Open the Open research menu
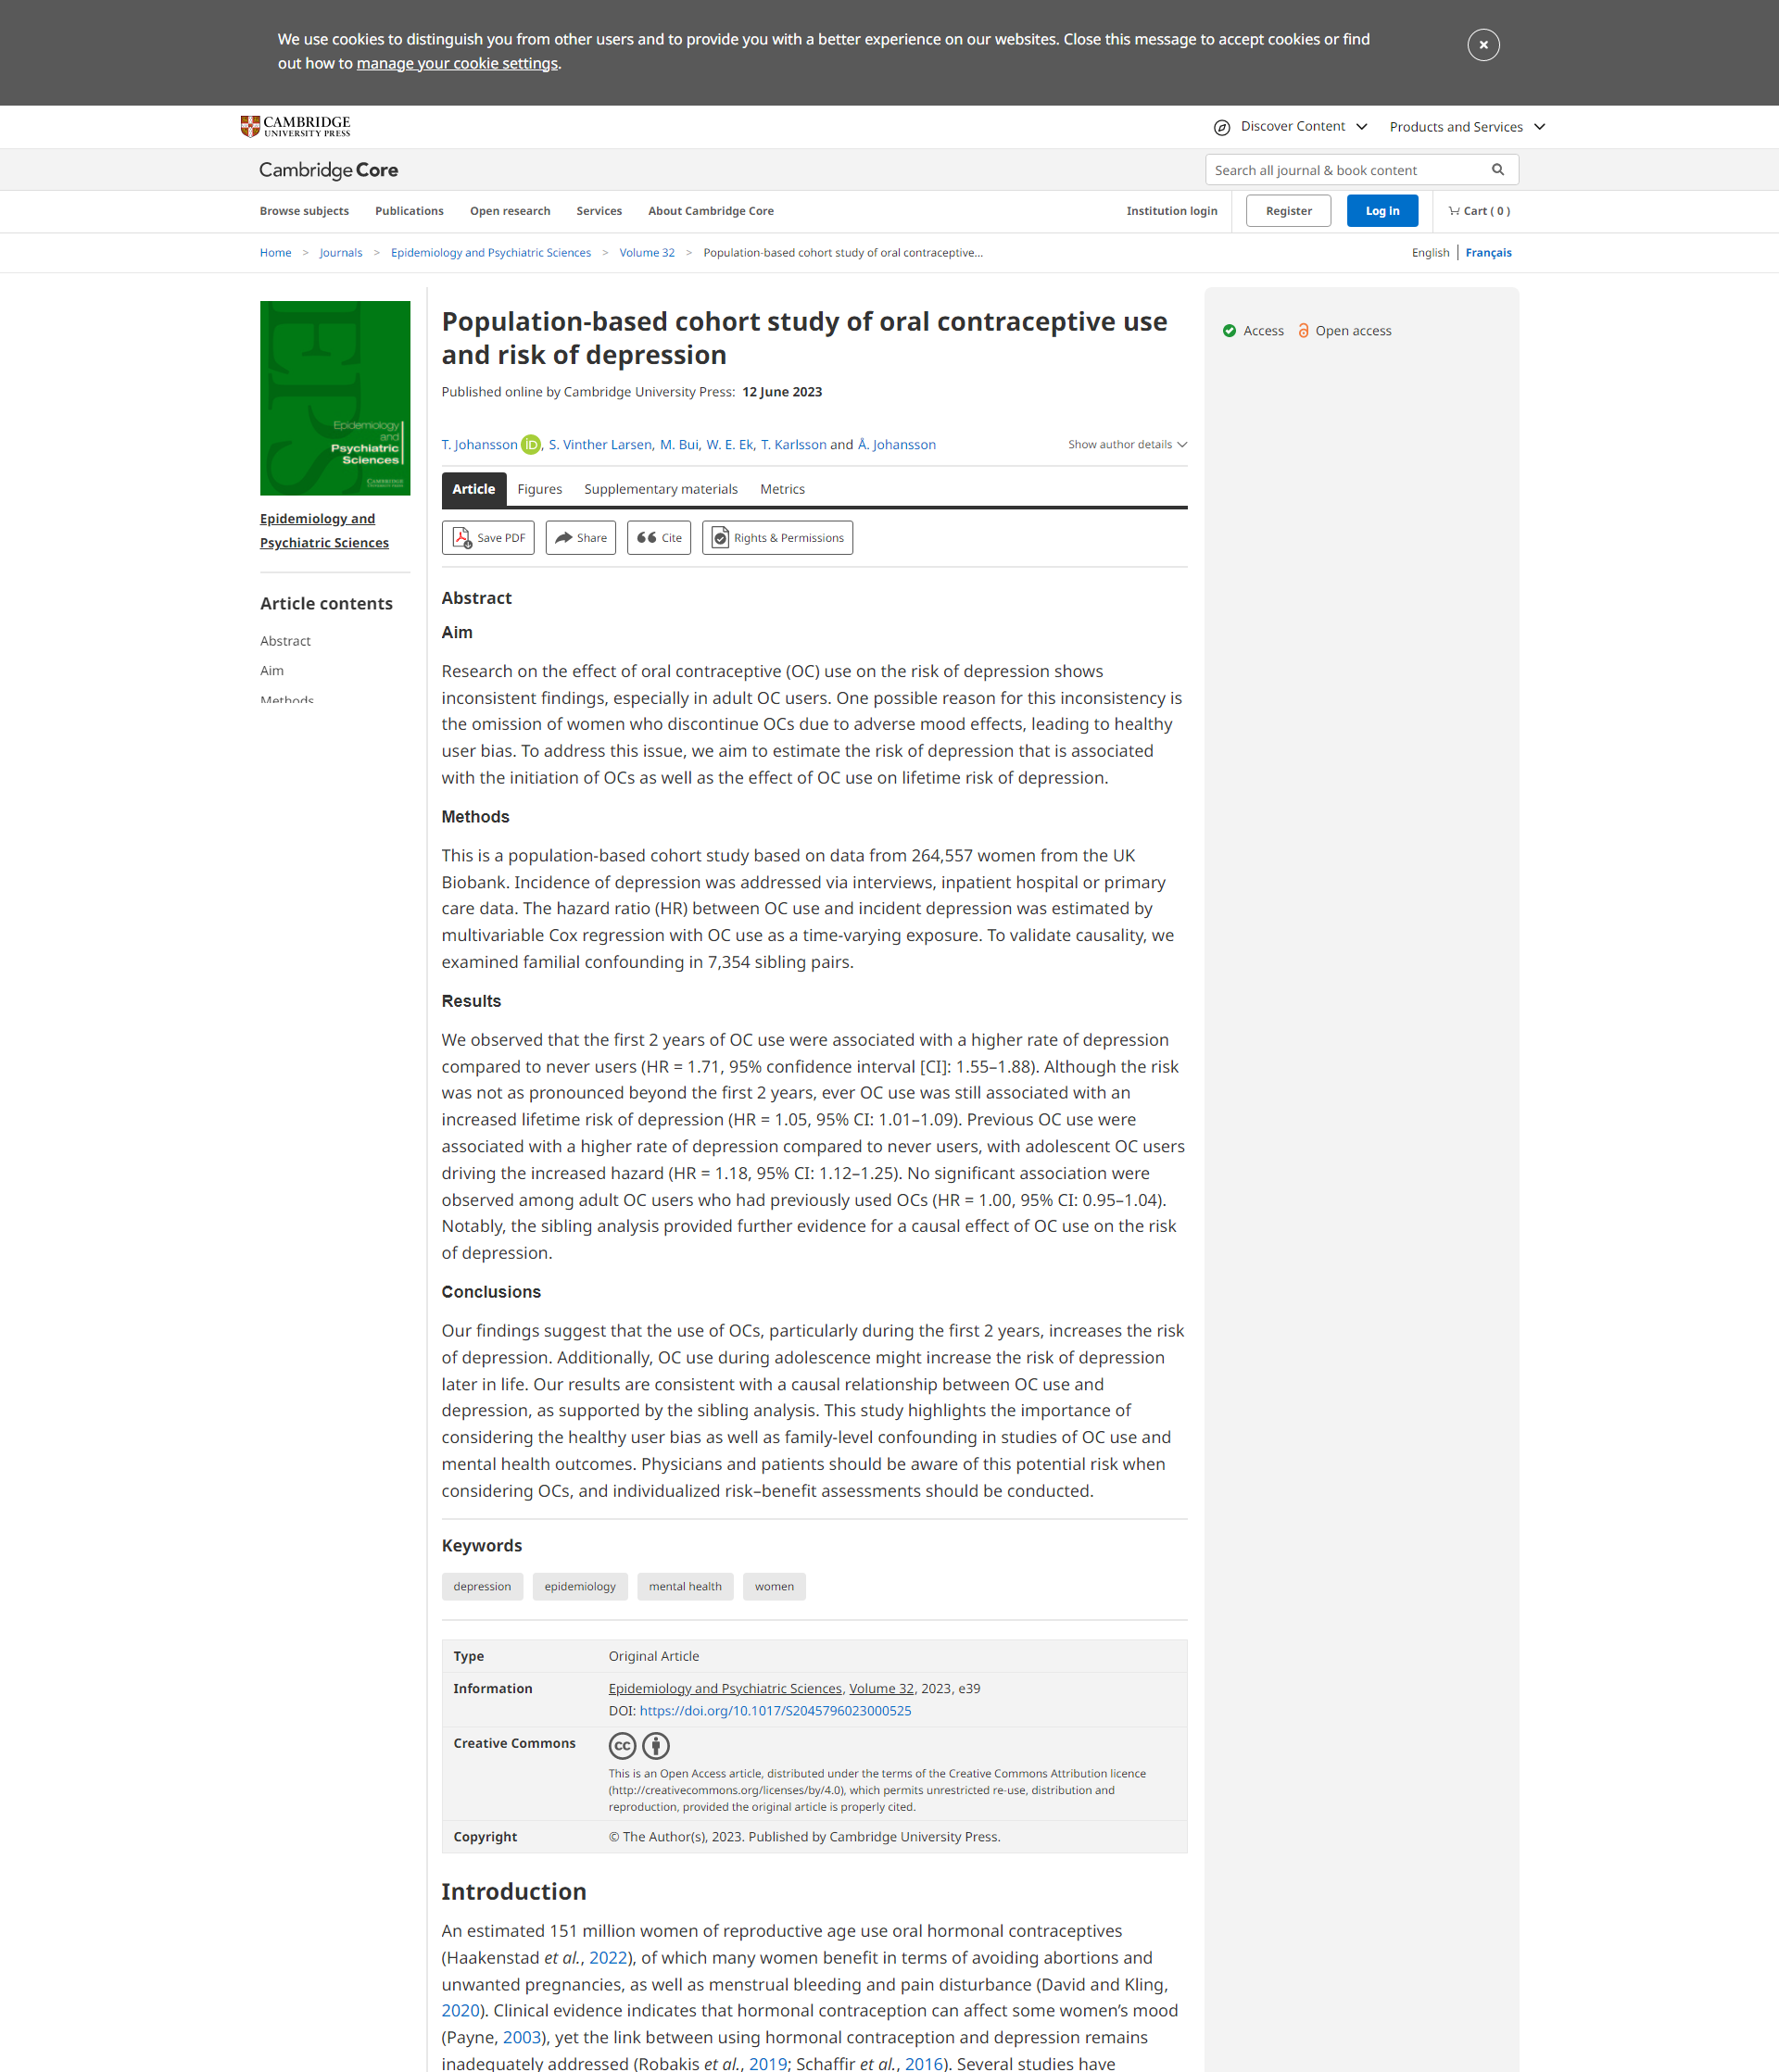The width and height of the screenshot is (1779, 2072). (x=511, y=211)
